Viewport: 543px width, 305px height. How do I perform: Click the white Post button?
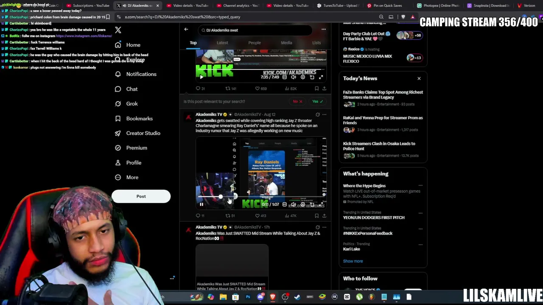point(141,197)
